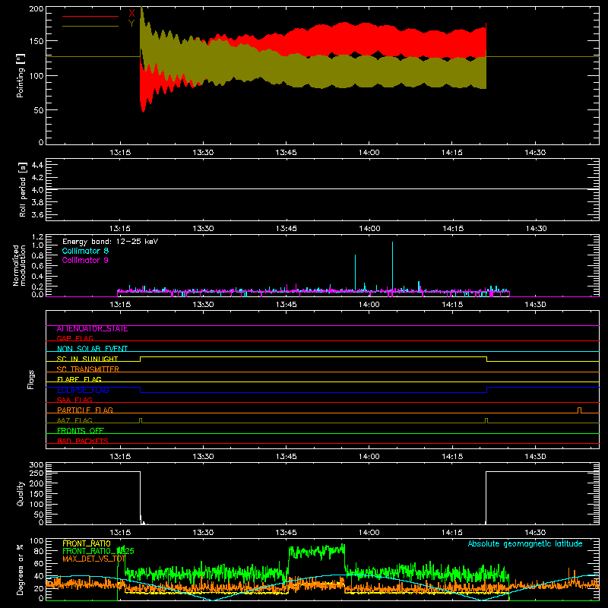Select the olive 'Y' legend label
This screenshot has width=608, height=608.
(x=131, y=24)
